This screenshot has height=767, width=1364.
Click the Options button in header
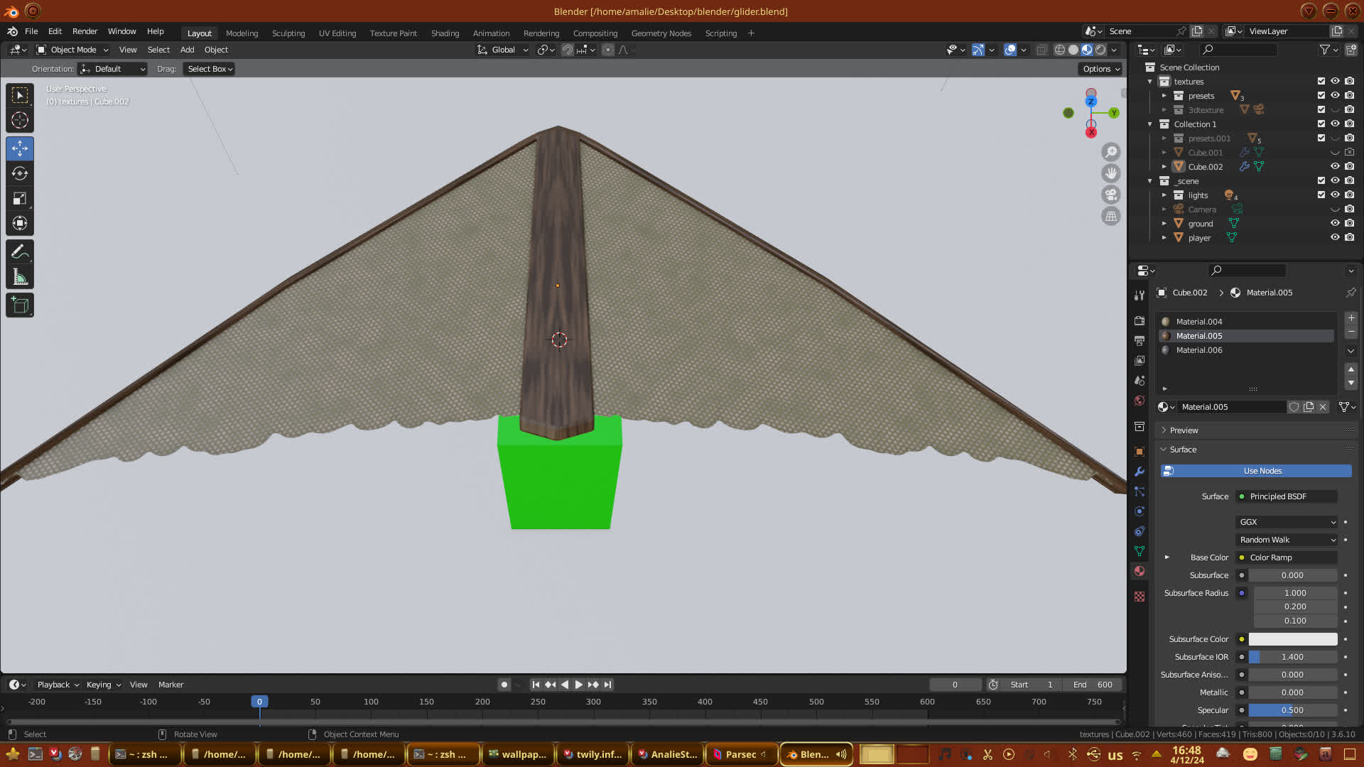tap(1100, 69)
